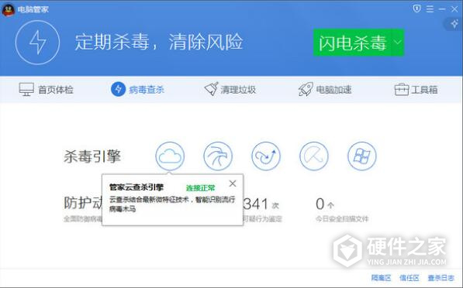Image resolution: width=463 pixels, height=288 pixels.
Task: Open the 查杀日志 scan log link
Action: tap(441, 278)
